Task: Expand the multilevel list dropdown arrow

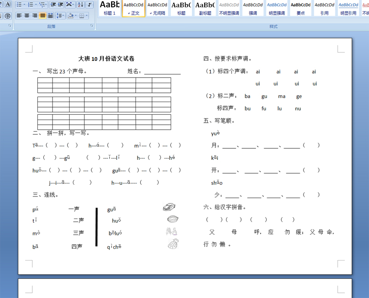Action: [x=46, y=5]
